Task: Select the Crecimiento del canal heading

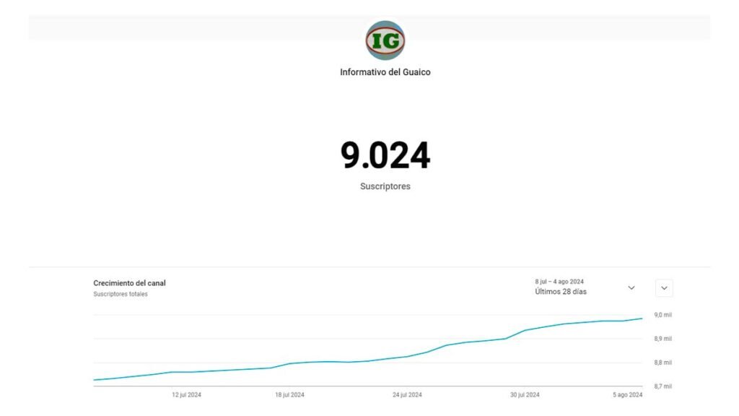Action: [129, 283]
